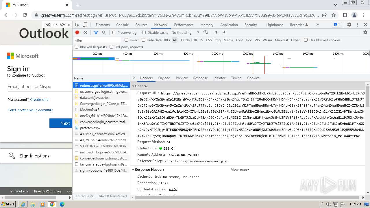Image resolution: width=370 pixels, height=208 pixels.
Task: Show more DevTools tabs chevron
Action: 318,25
